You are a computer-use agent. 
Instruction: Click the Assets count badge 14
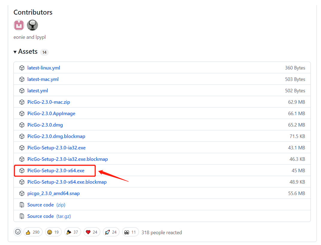click(44, 52)
